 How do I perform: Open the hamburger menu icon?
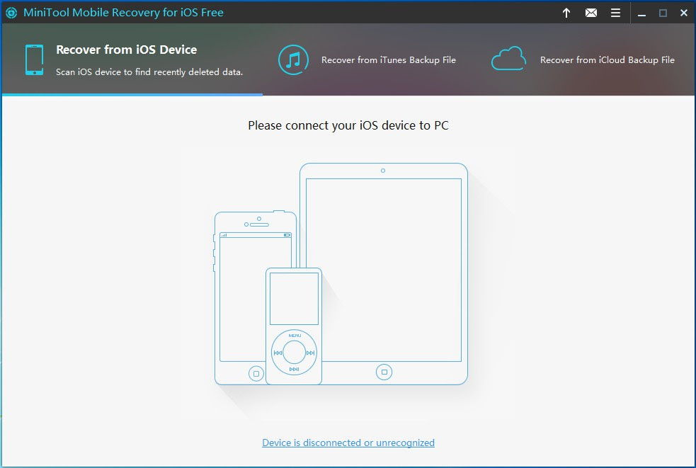point(616,13)
